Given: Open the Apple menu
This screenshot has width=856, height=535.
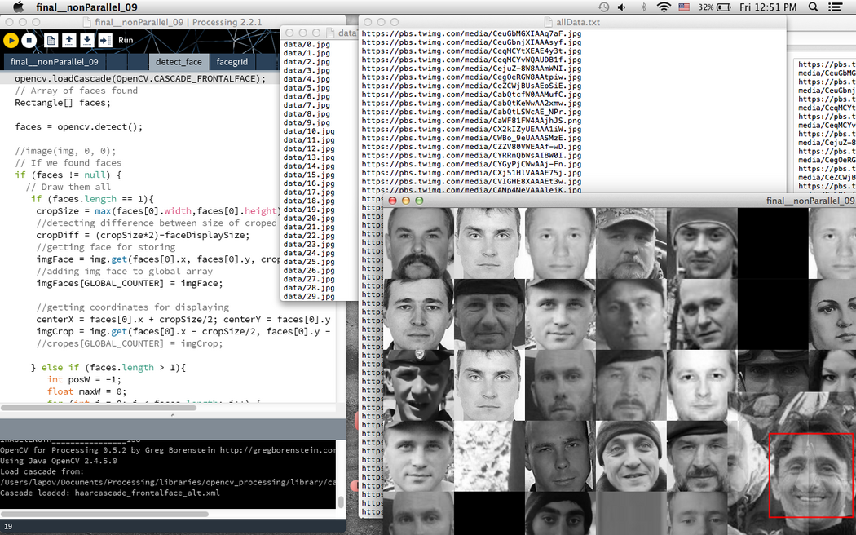Looking at the screenshot, I should pos(18,7).
